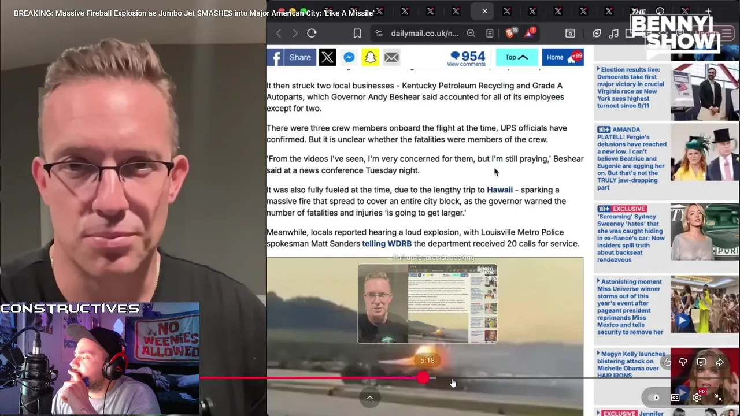740x416 pixels.
Task: Open the Megyn Kelly article headline
Action: point(631,364)
